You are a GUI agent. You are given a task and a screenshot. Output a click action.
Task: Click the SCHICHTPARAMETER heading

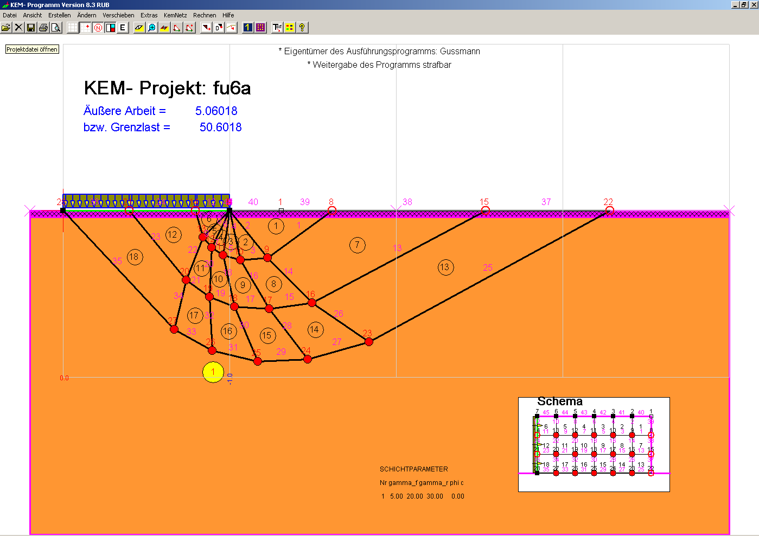click(414, 469)
